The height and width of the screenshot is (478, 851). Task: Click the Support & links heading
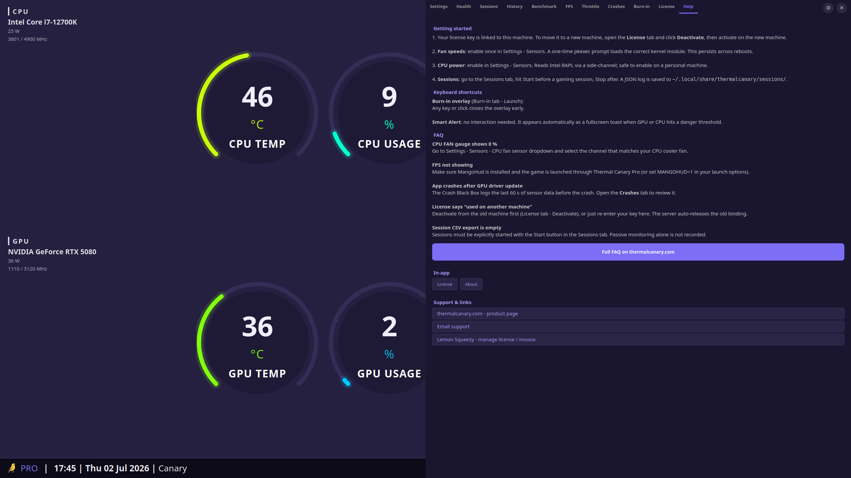point(452,302)
